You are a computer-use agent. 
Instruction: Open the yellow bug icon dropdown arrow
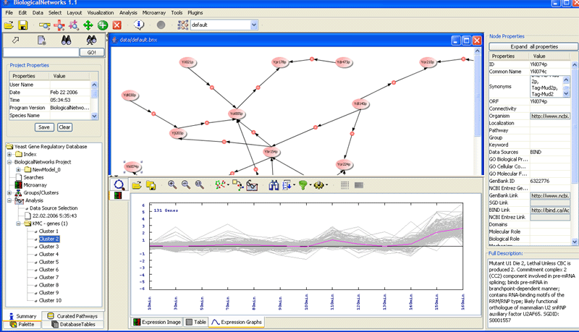(326, 185)
